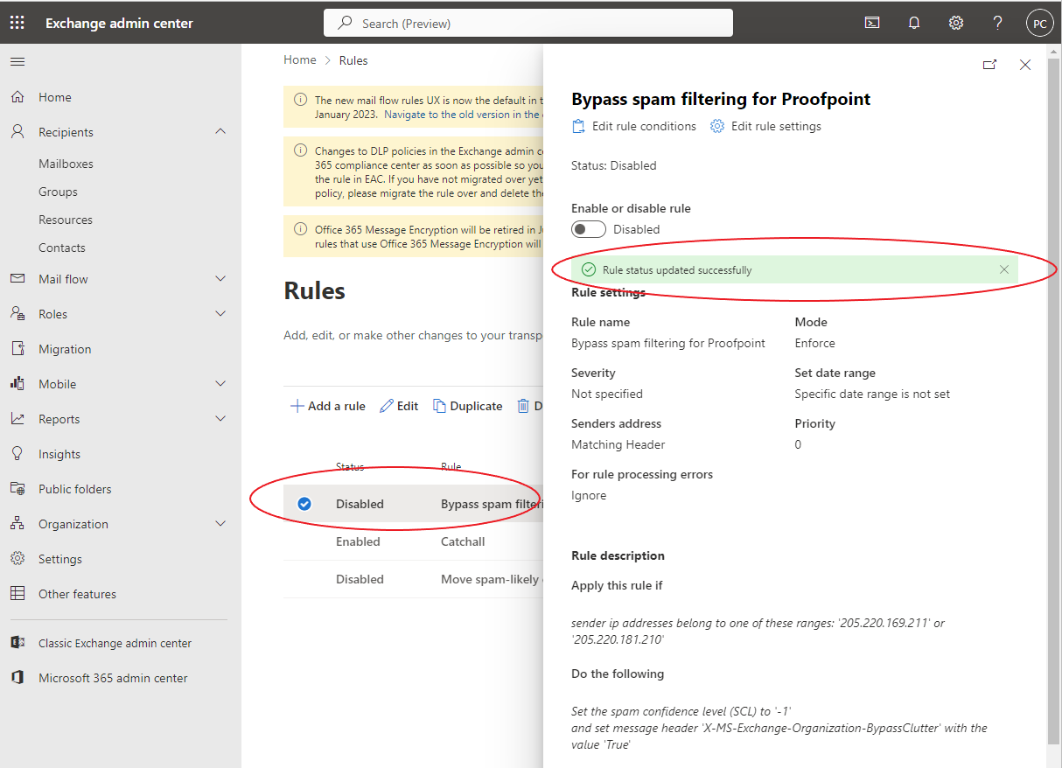Click Add a rule
Viewport: 1062px width, 768px height.
[x=327, y=405]
